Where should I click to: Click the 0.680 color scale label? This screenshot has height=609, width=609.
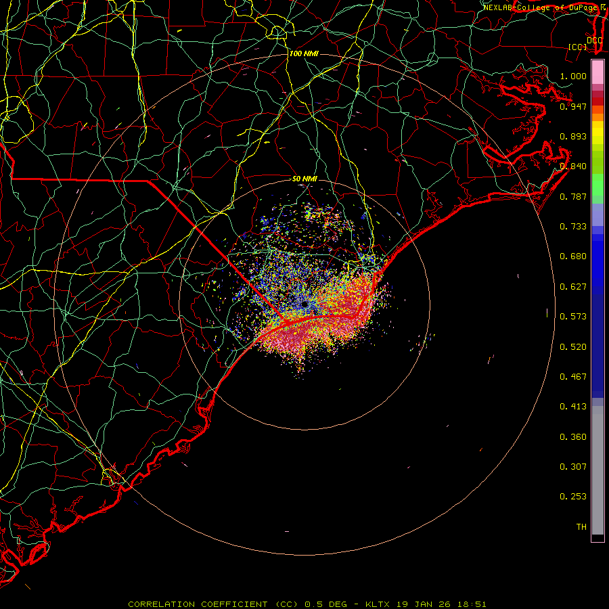pos(573,256)
